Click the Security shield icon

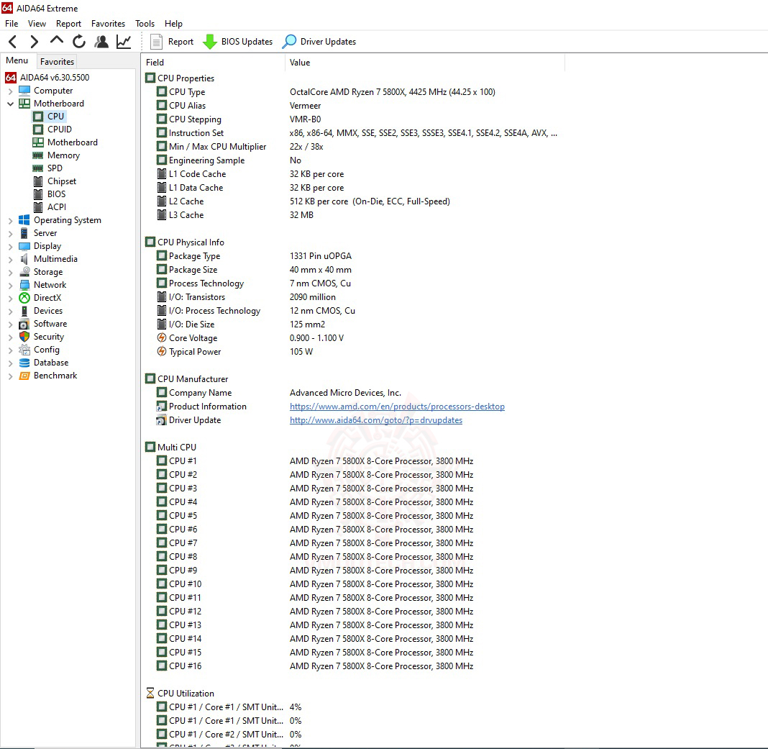pos(24,337)
